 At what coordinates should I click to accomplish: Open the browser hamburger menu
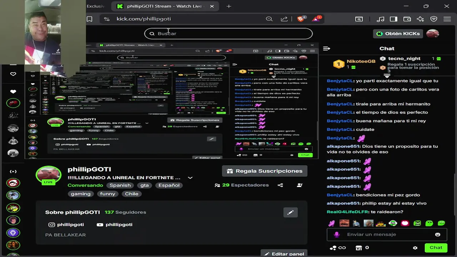(447, 19)
